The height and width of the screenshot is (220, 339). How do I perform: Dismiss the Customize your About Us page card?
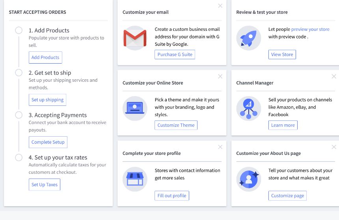click(334, 147)
